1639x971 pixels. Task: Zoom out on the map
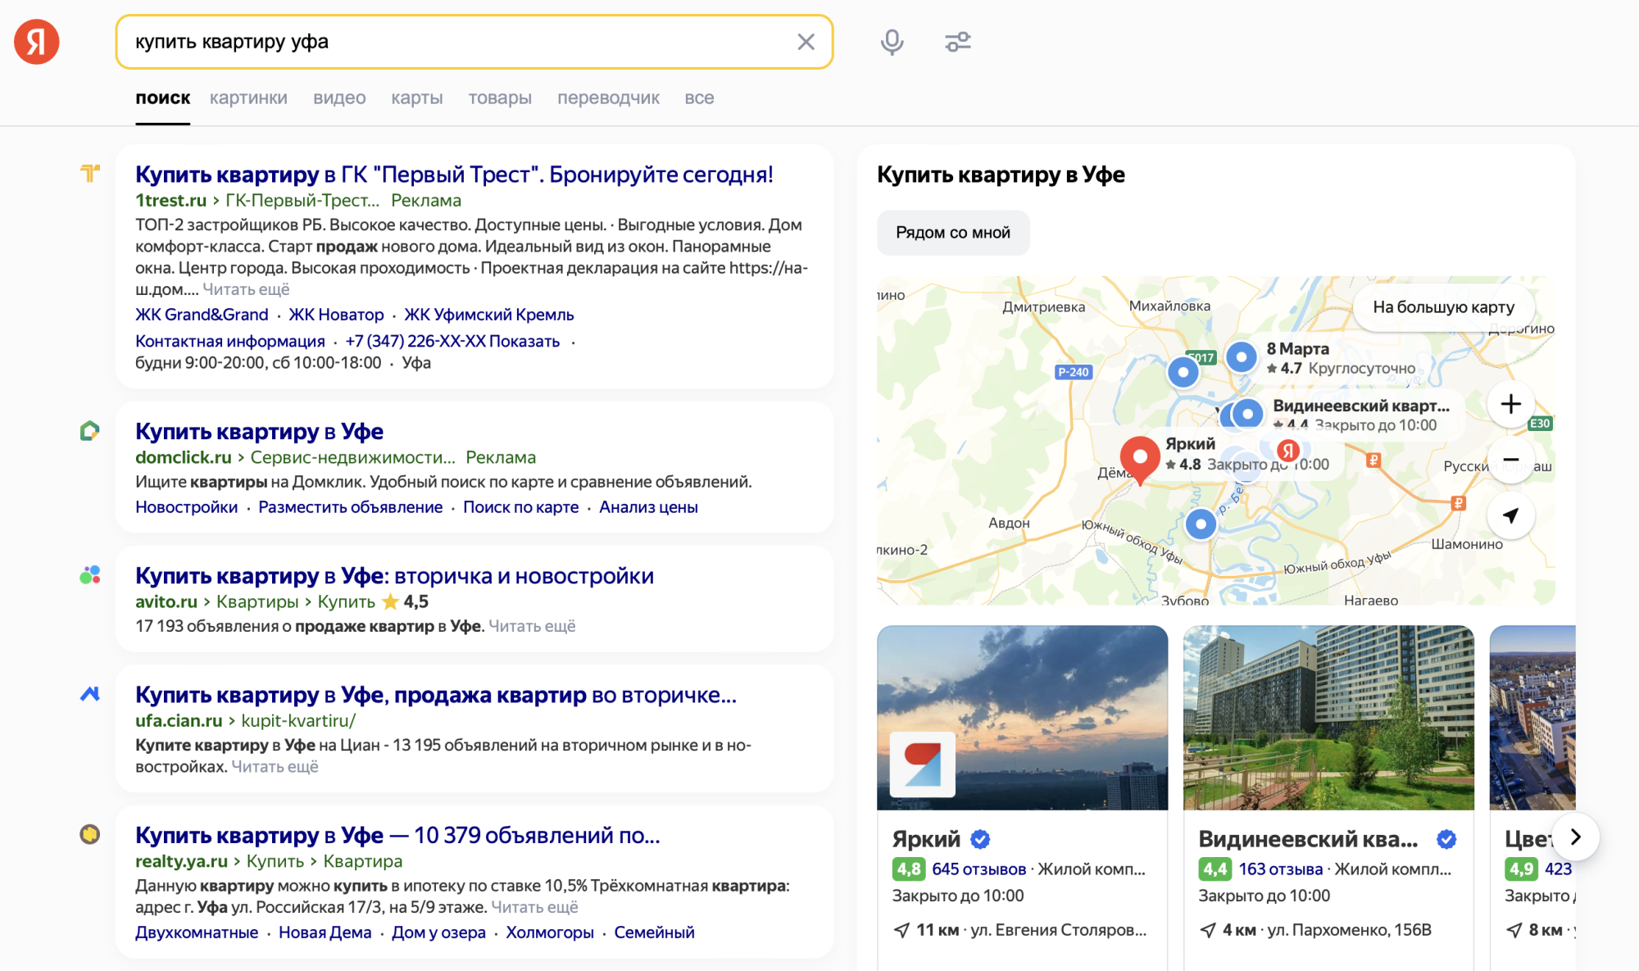[x=1511, y=461]
